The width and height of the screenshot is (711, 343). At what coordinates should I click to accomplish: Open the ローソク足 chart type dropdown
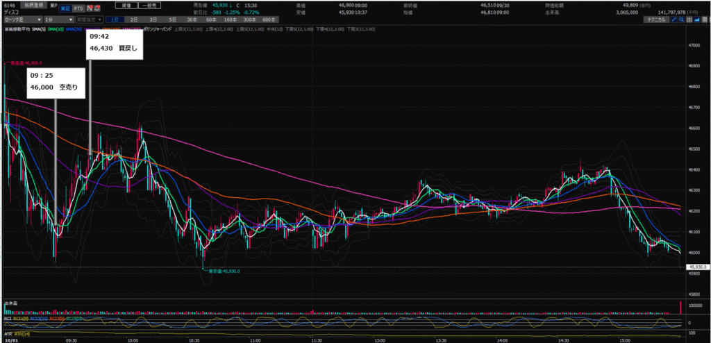20,21
